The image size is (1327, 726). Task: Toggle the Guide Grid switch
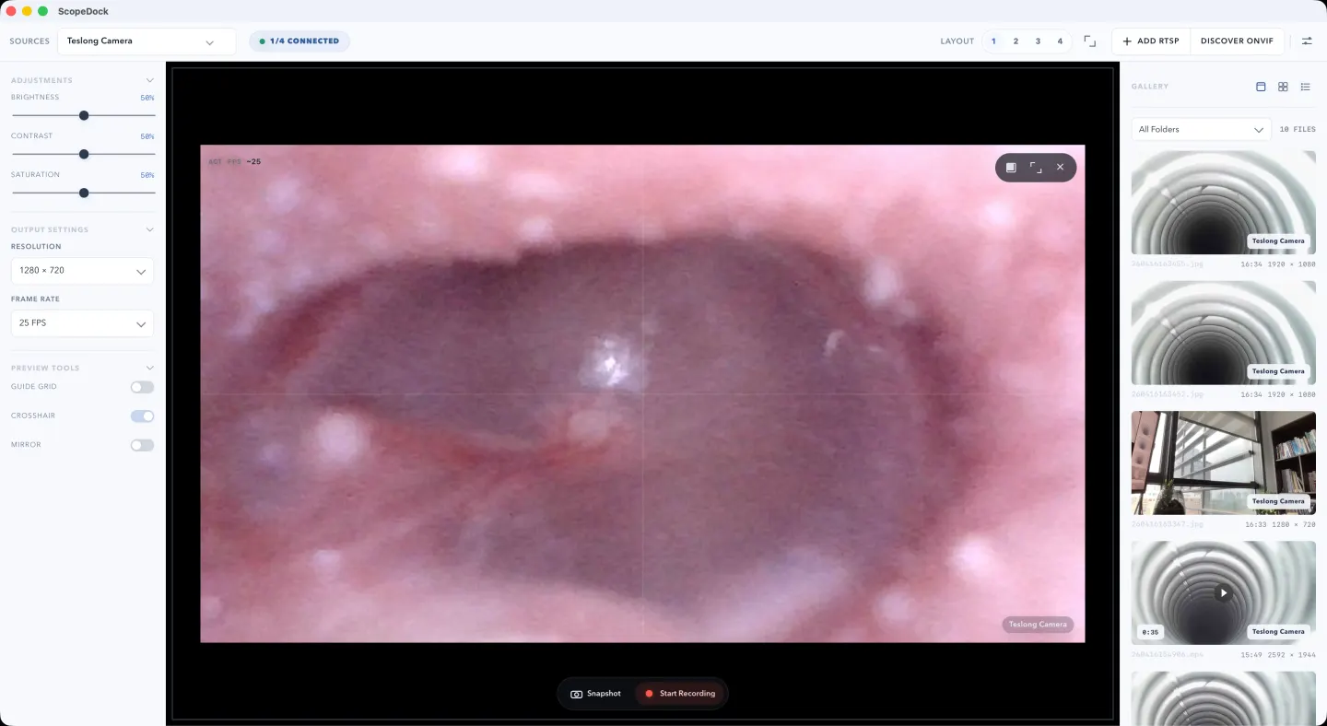(142, 387)
